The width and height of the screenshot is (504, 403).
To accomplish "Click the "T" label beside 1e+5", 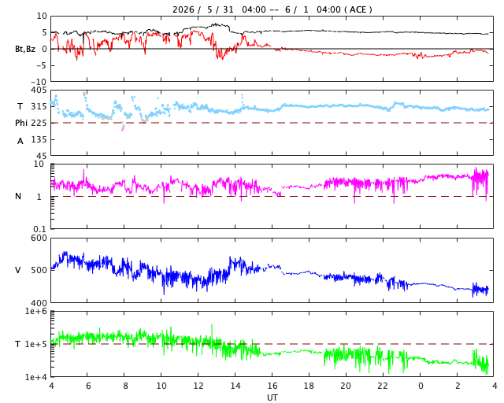I will point(17,344).
